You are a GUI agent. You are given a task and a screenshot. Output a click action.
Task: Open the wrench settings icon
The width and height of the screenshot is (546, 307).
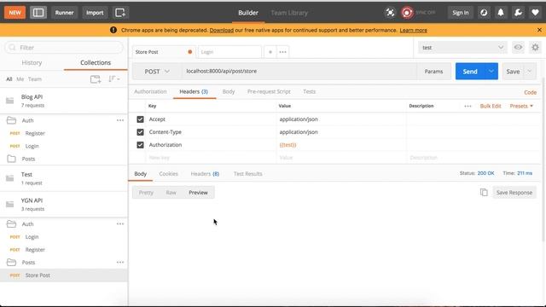518,13
